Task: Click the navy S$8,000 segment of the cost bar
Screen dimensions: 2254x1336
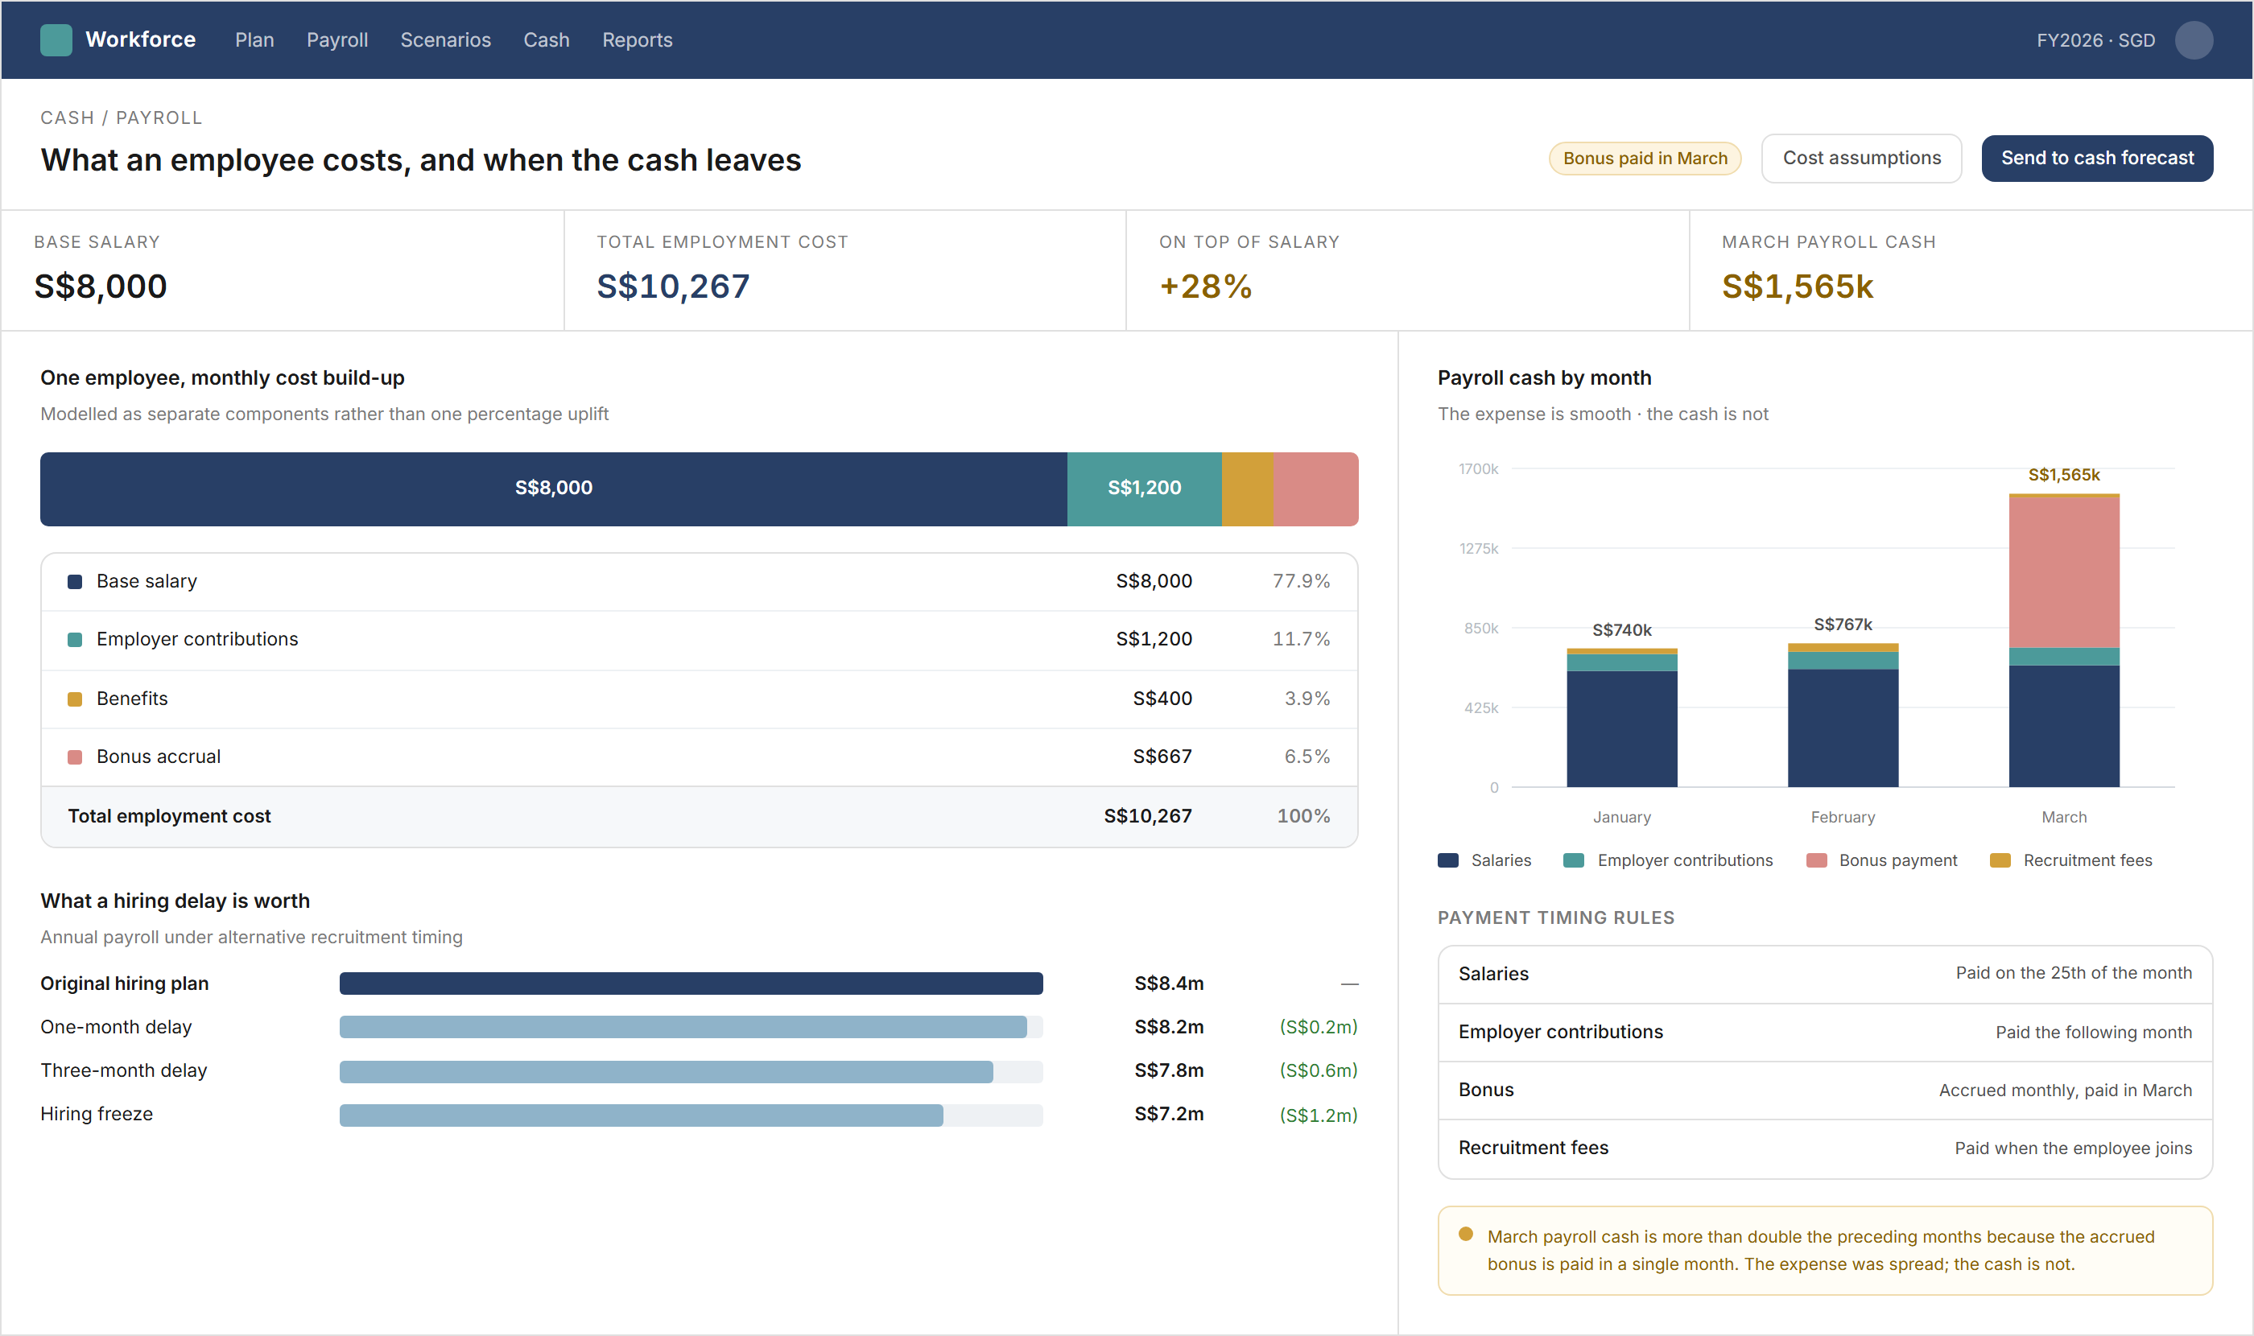Action: (x=554, y=489)
